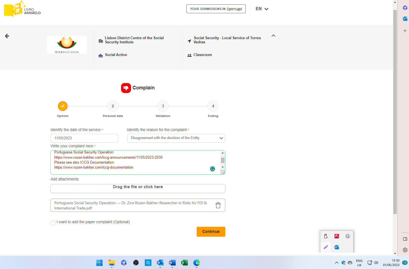409x269 pixels.
Task: Click the page vertical scrollbar thumb
Action: (395, 112)
